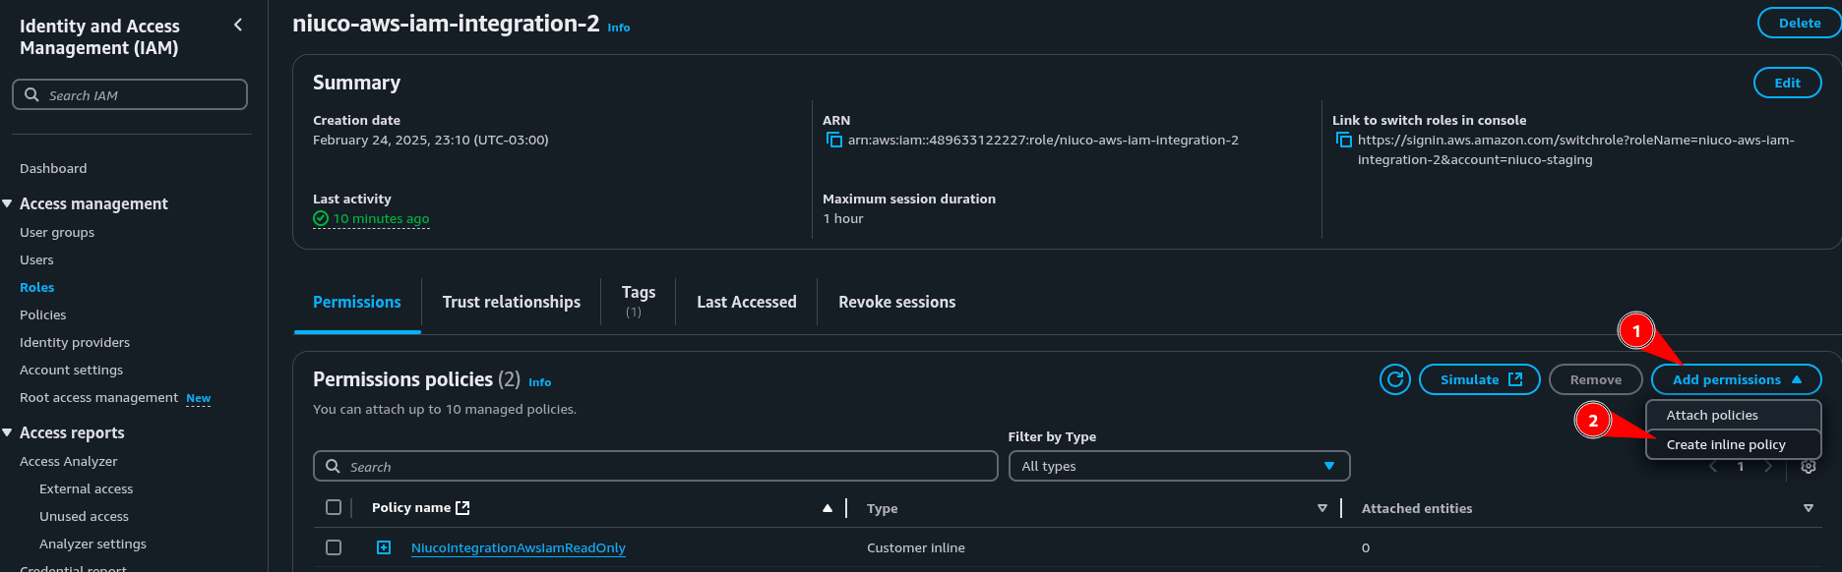The width and height of the screenshot is (1842, 572).
Task: Switch to the Trust relationships tab
Action: (x=512, y=302)
